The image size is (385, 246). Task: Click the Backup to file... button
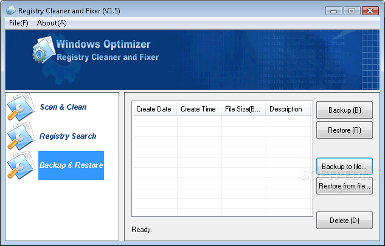344,167
